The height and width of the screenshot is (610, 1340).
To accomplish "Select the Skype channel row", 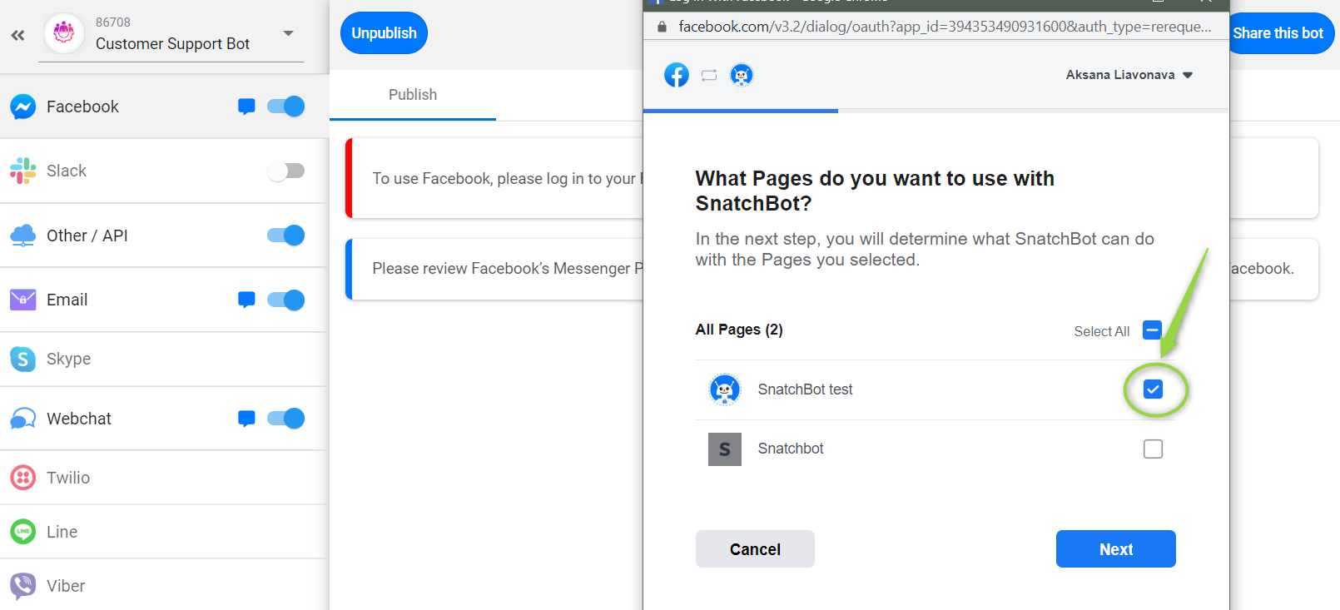I will click(164, 359).
